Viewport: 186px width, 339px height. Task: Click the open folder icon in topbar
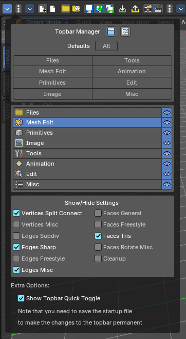point(66,9)
